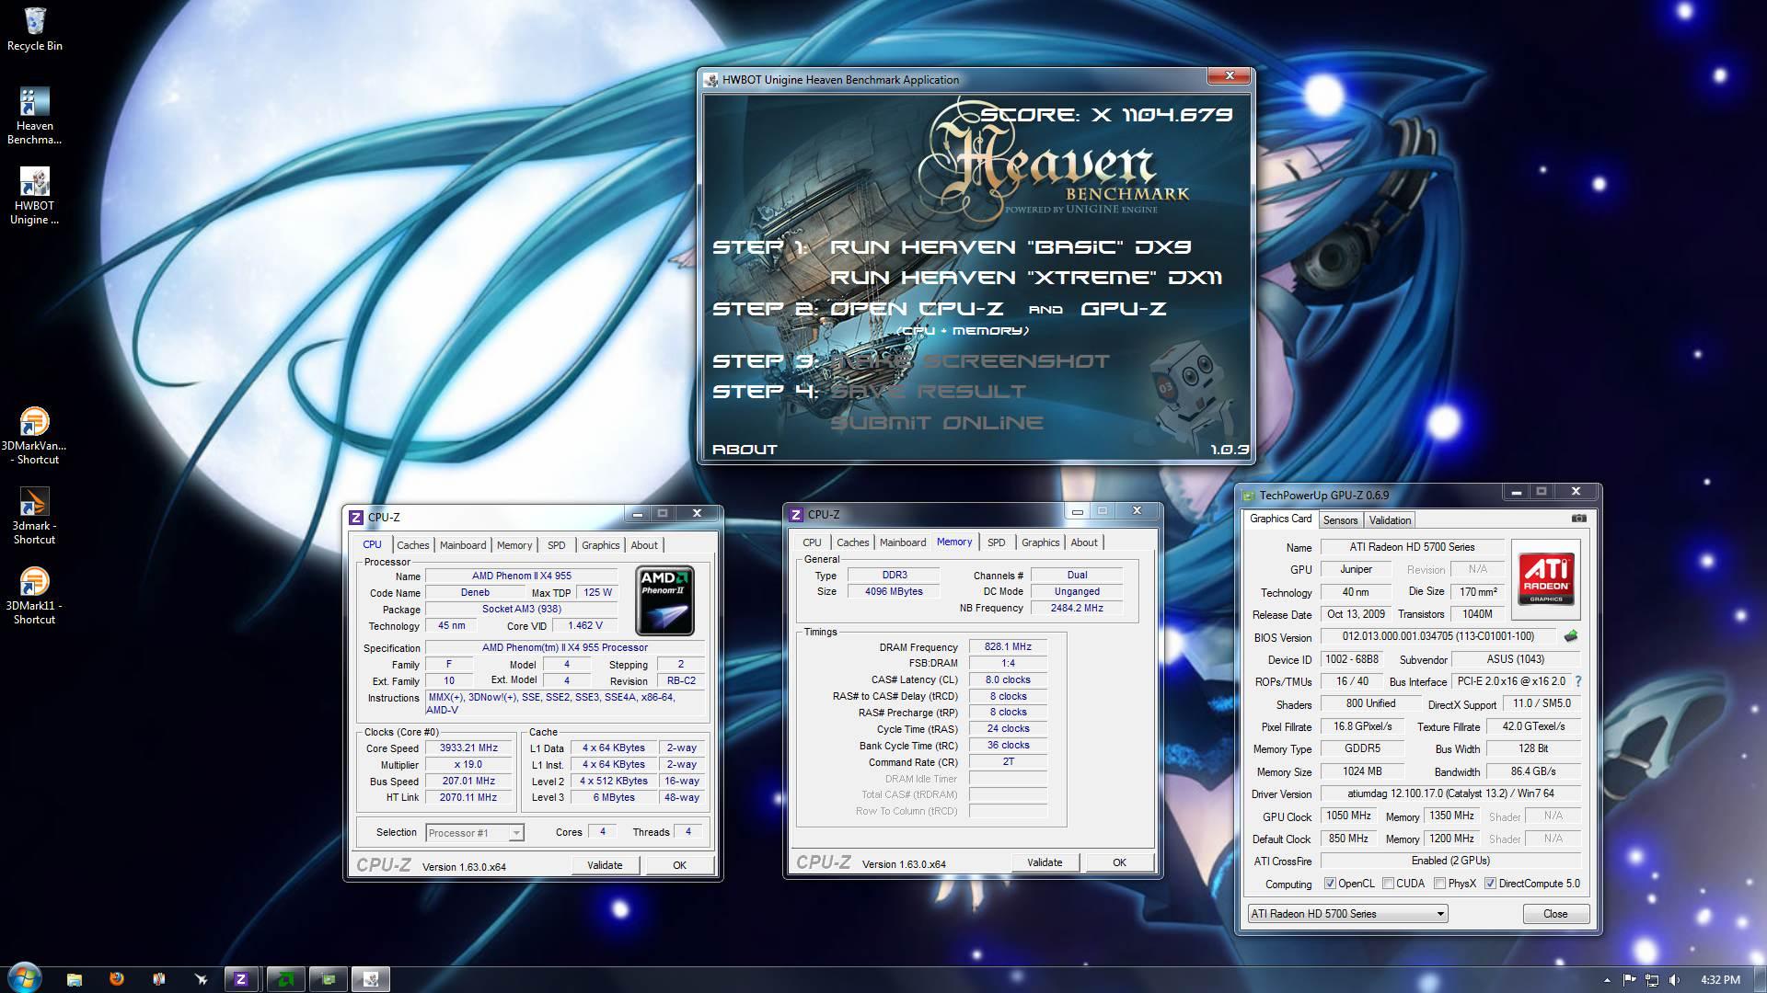Open the Mainboard tab in left CPU-Z window
Screen dimensions: 1767x993
click(463, 545)
